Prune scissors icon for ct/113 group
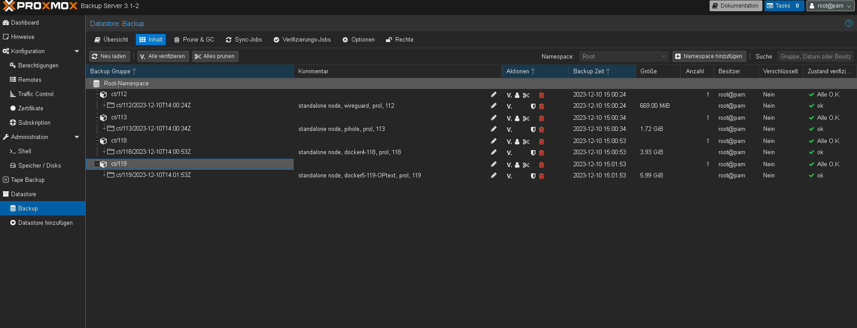The image size is (857, 328). pos(526,118)
